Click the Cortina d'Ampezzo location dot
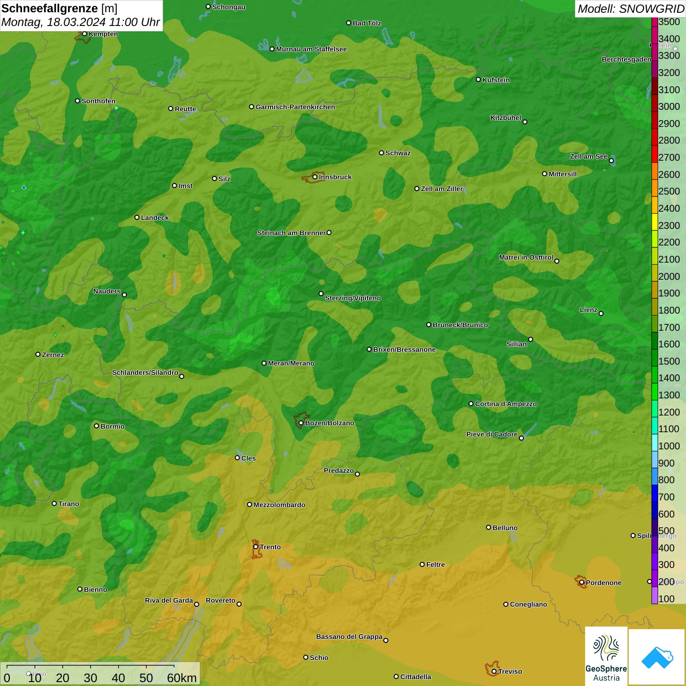This screenshot has width=686, height=686. click(471, 404)
